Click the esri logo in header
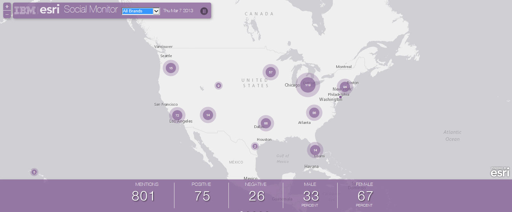512x212 pixels. coord(50,10)
